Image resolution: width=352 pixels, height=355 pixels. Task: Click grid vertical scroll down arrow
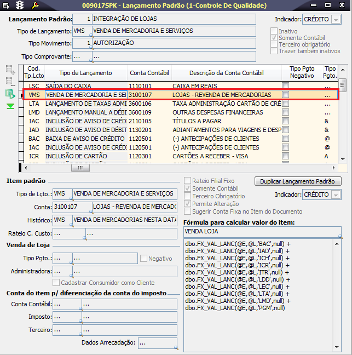coord(343,159)
